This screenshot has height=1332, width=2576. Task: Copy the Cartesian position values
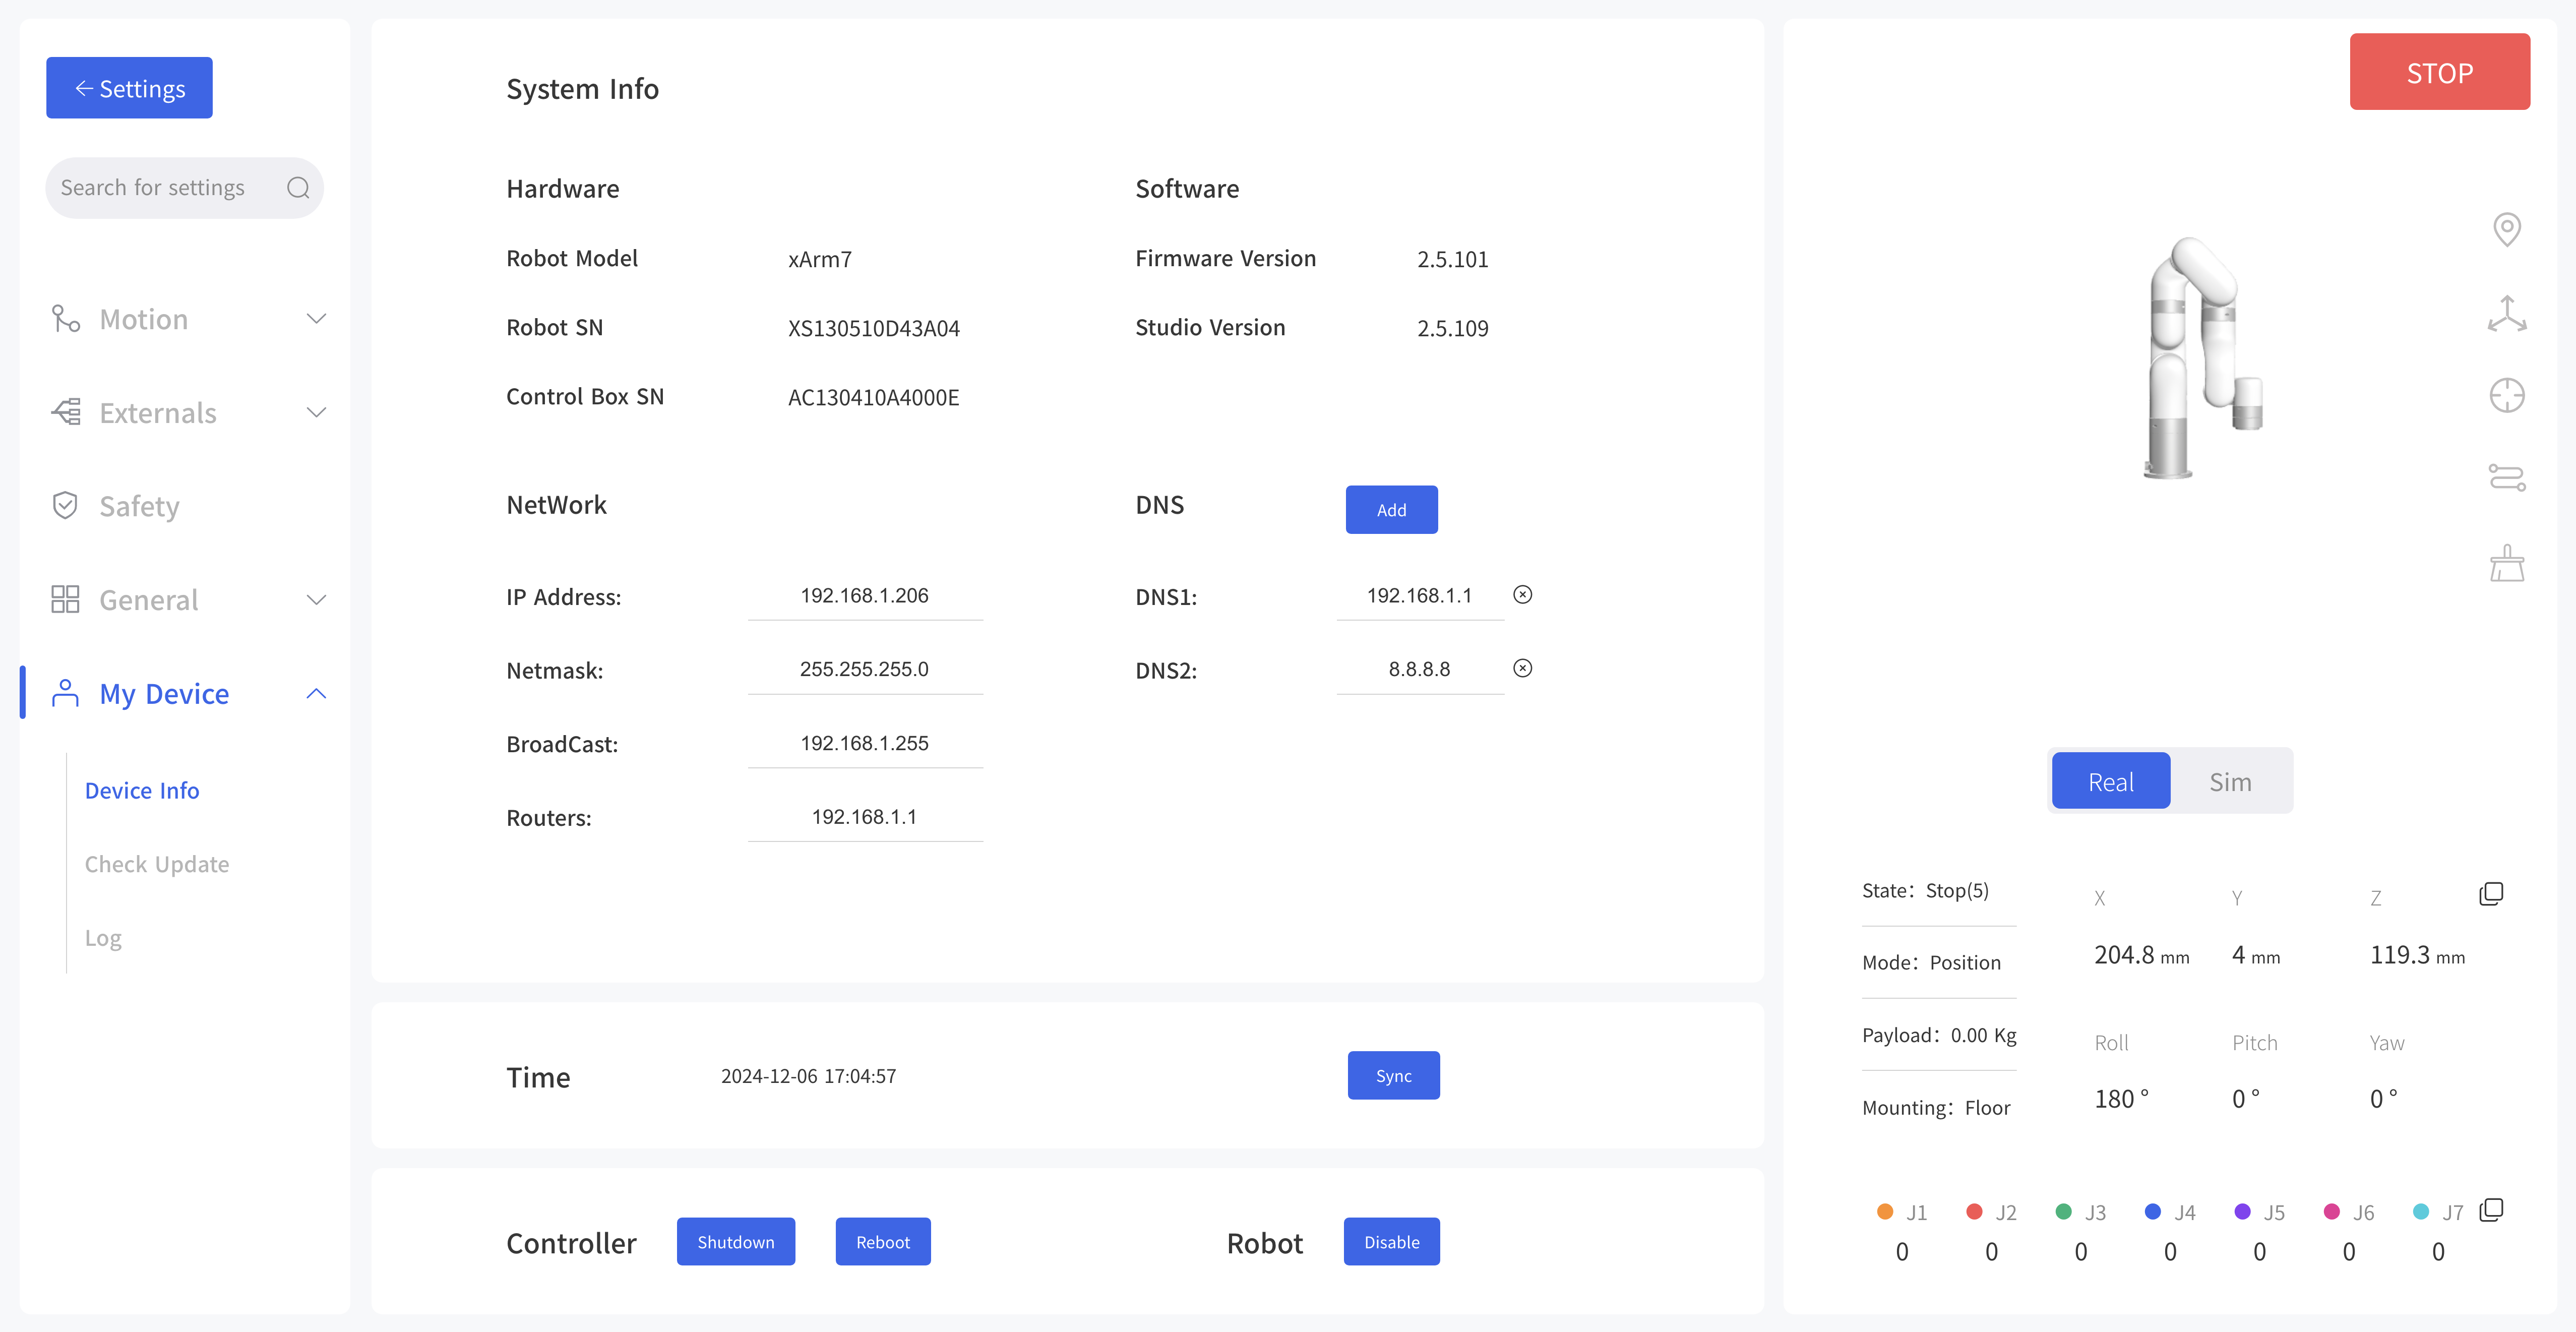(2491, 894)
